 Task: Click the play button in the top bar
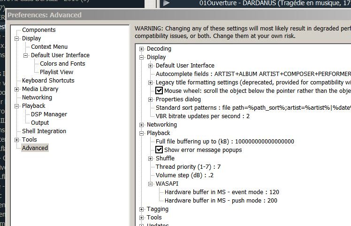[x=167, y=3]
